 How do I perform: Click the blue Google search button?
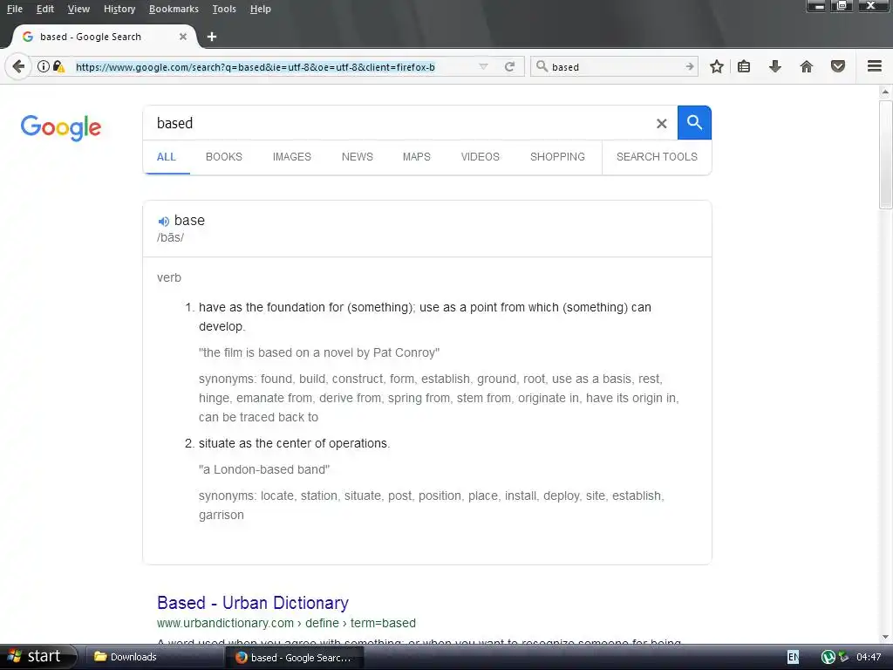(x=694, y=122)
